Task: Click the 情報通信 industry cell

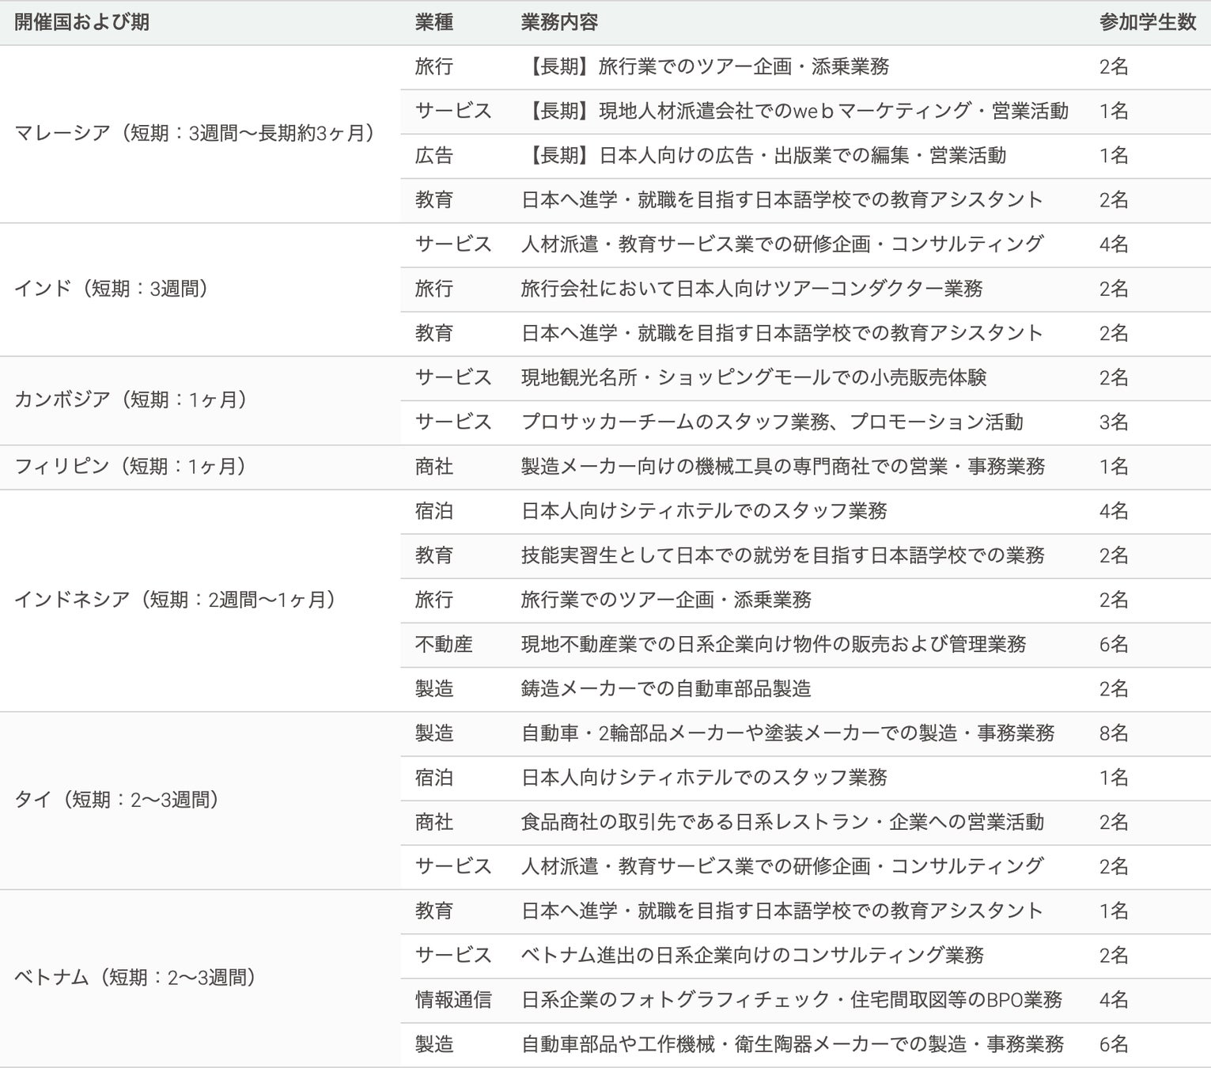Action: click(453, 1000)
